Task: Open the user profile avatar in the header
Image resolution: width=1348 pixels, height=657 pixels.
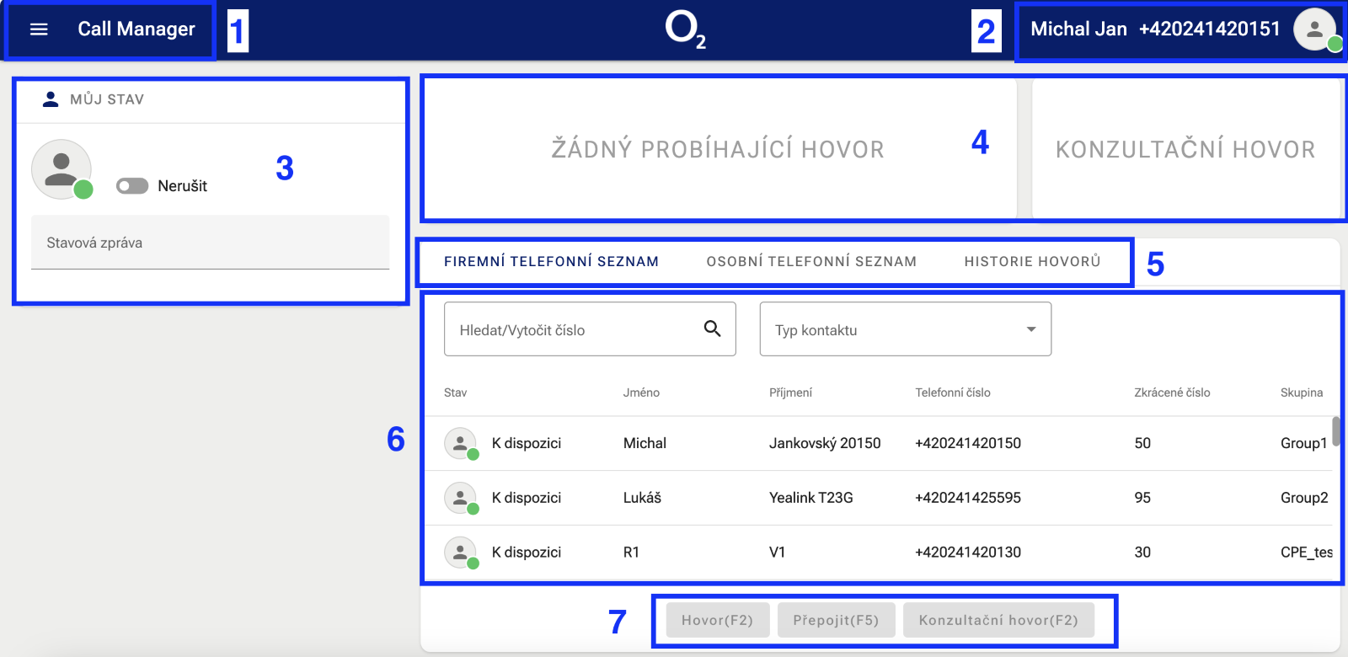Action: tap(1315, 29)
